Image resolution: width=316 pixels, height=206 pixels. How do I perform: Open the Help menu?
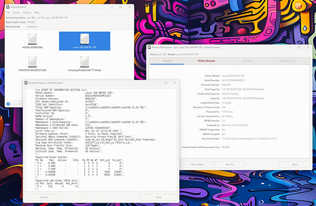pos(36,12)
